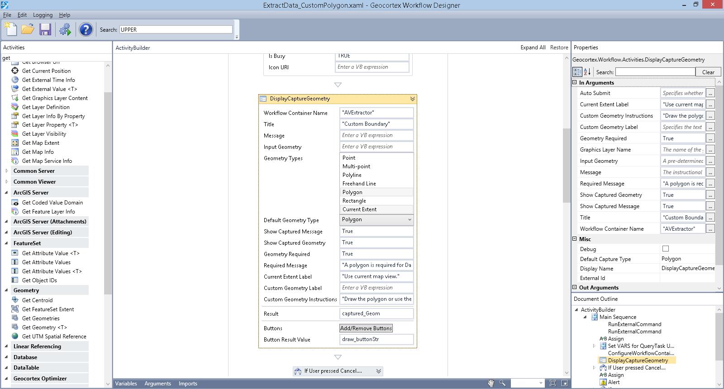
Task: Select the Get Map Extent activity icon
Action: (15, 142)
